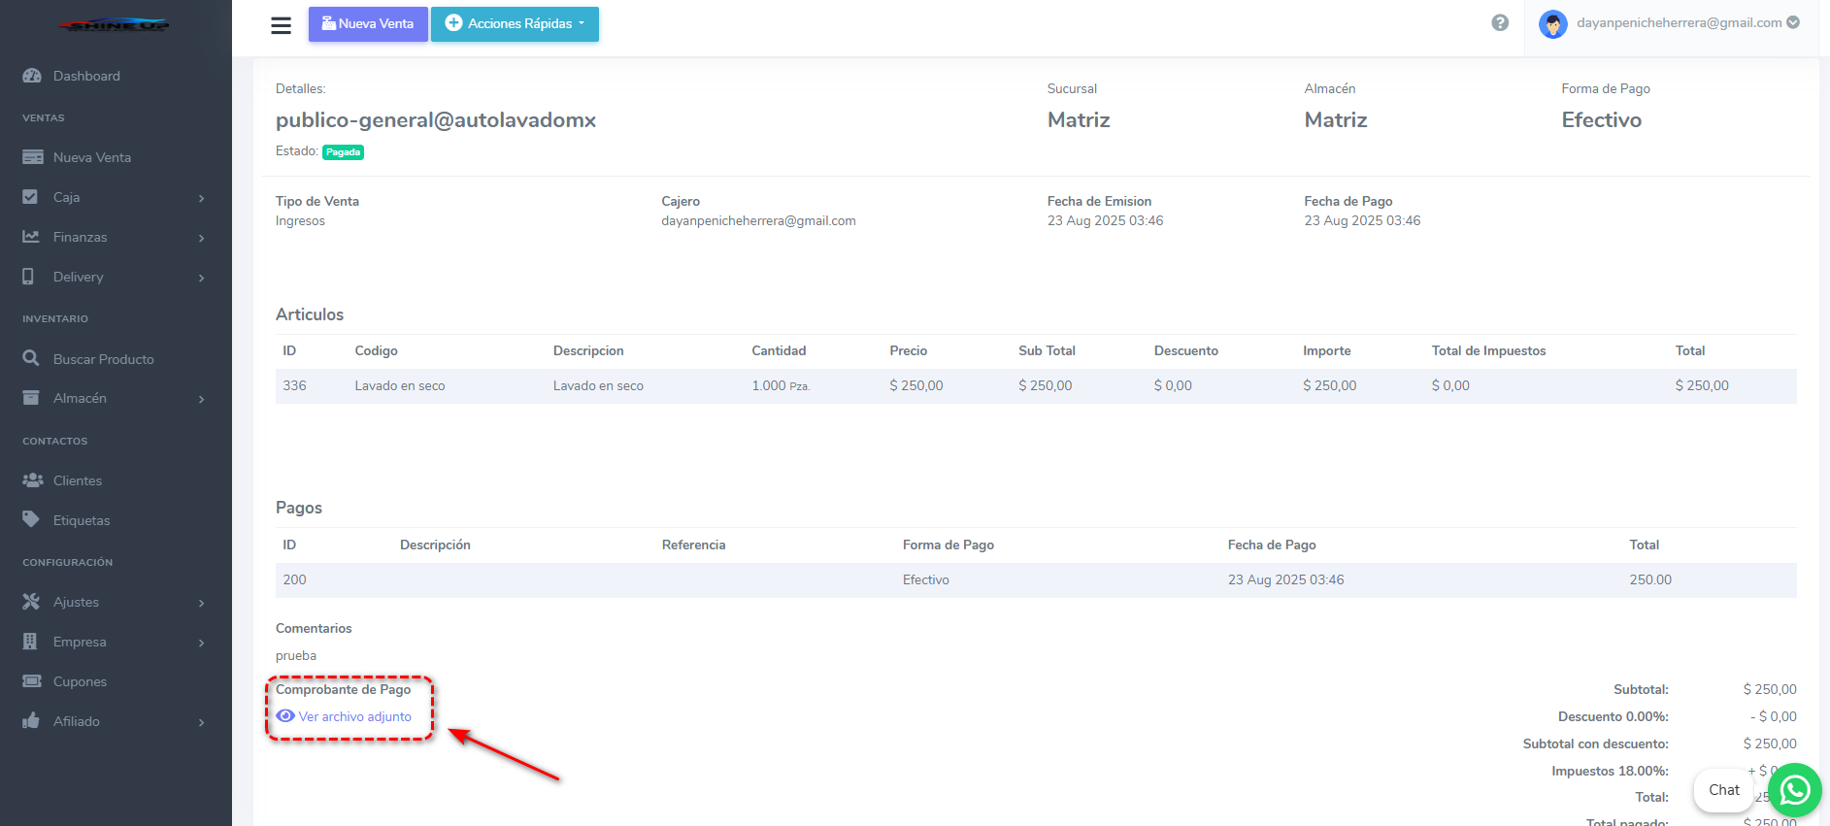Click the Fecha de Emision date value
Image resolution: width=1830 pixels, height=826 pixels.
click(1105, 220)
